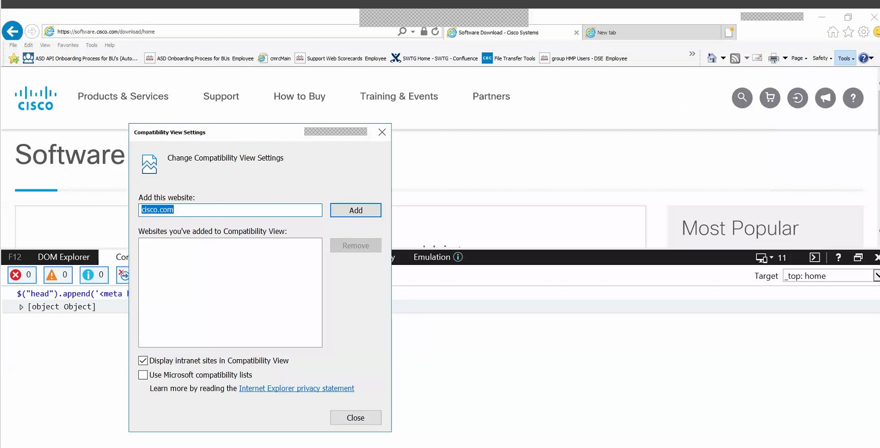The image size is (880, 448).
Task: Click the Cisco help question mark icon
Action: (x=853, y=97)
